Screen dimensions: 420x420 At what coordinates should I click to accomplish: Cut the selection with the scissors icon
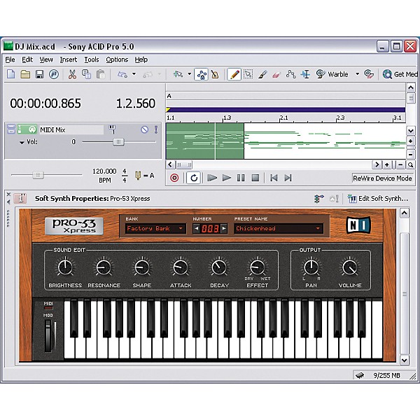pos(72,74)
